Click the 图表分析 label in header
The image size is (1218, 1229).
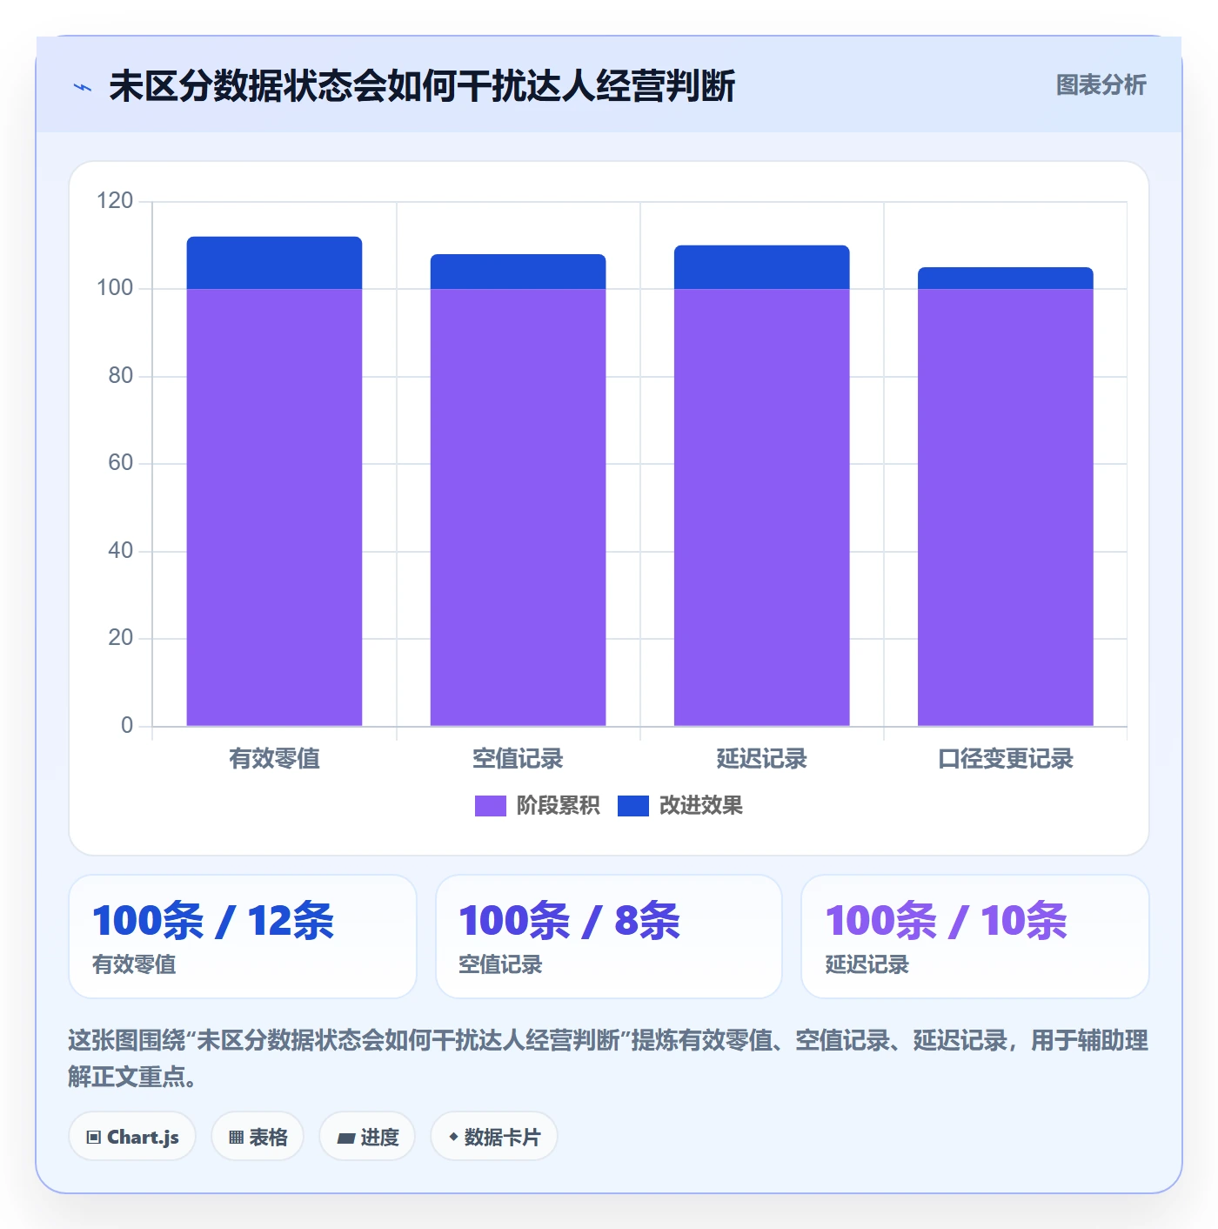[x=1101, y=85]
